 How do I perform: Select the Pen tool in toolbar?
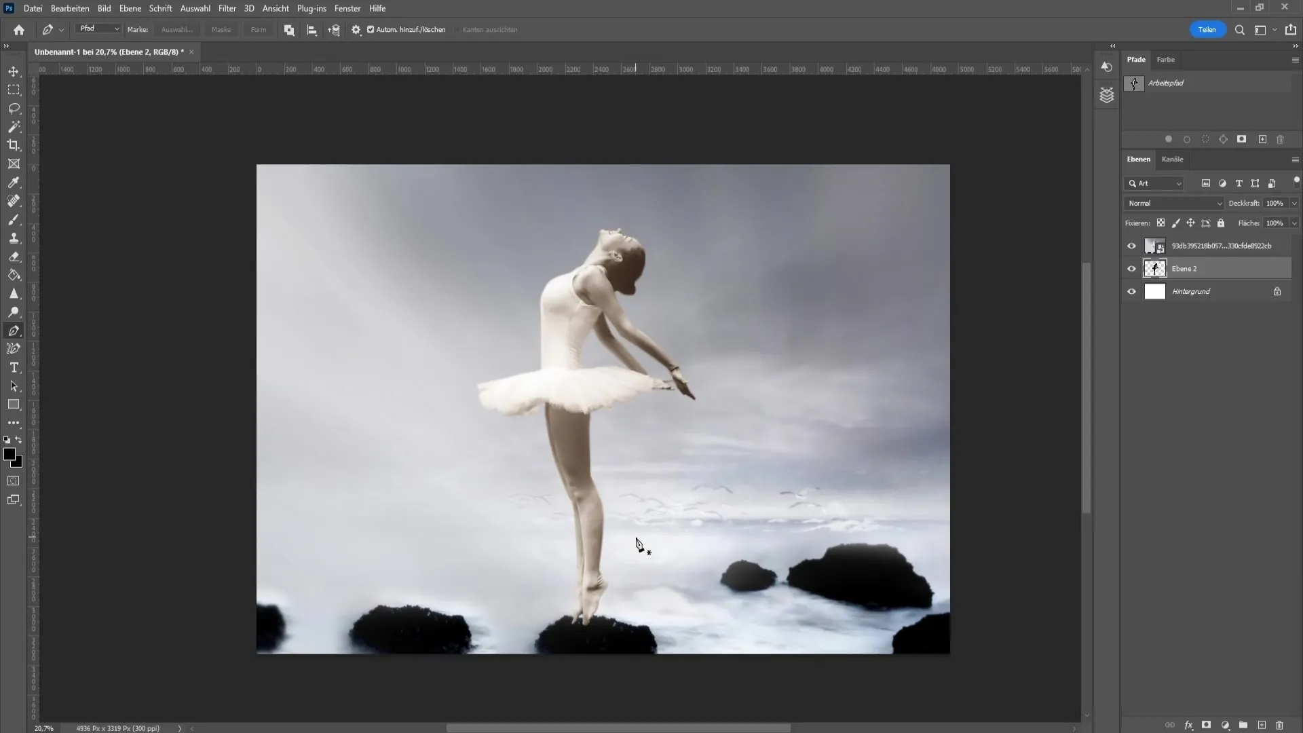click(14, 331)
